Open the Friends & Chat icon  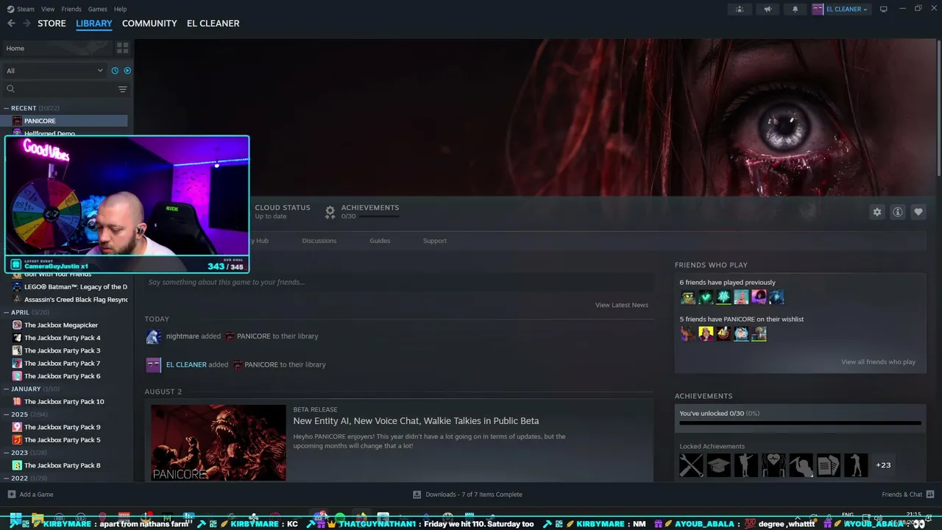click(x=930, y=495)
